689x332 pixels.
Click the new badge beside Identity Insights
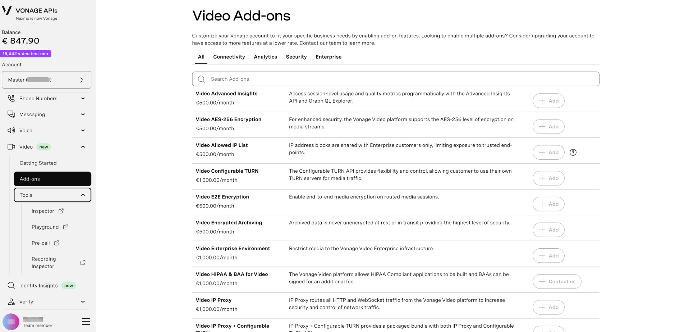(69, 286)
